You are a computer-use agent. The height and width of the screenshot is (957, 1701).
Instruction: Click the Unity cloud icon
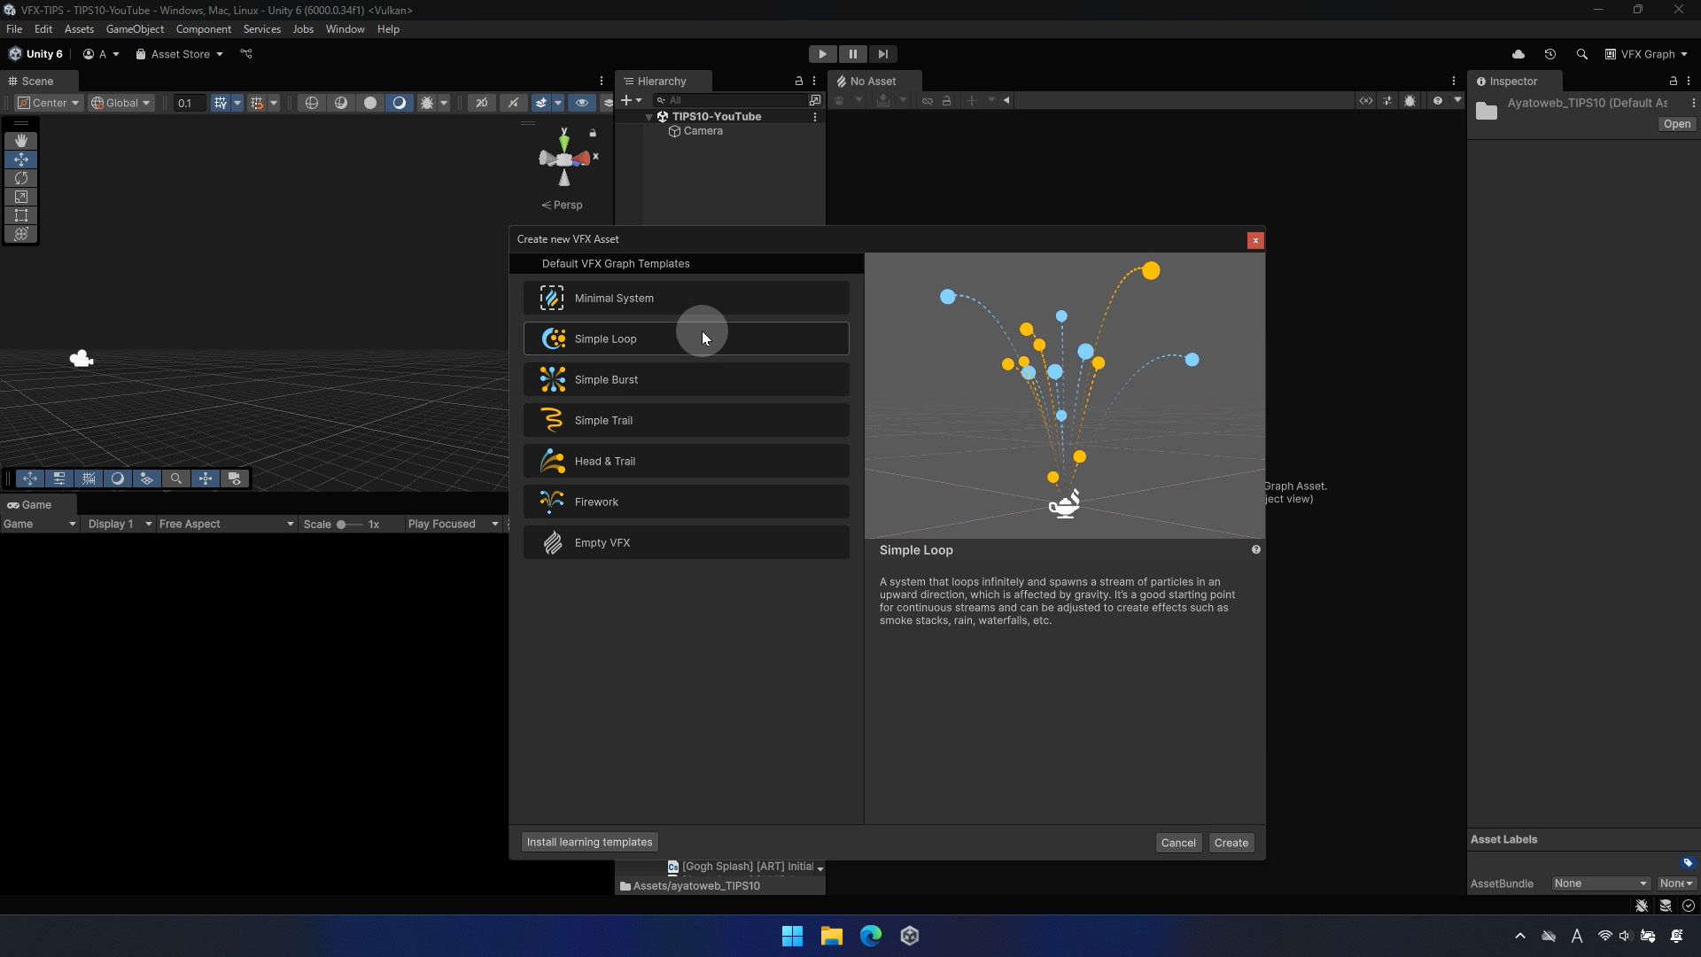tap(1518, 54)
